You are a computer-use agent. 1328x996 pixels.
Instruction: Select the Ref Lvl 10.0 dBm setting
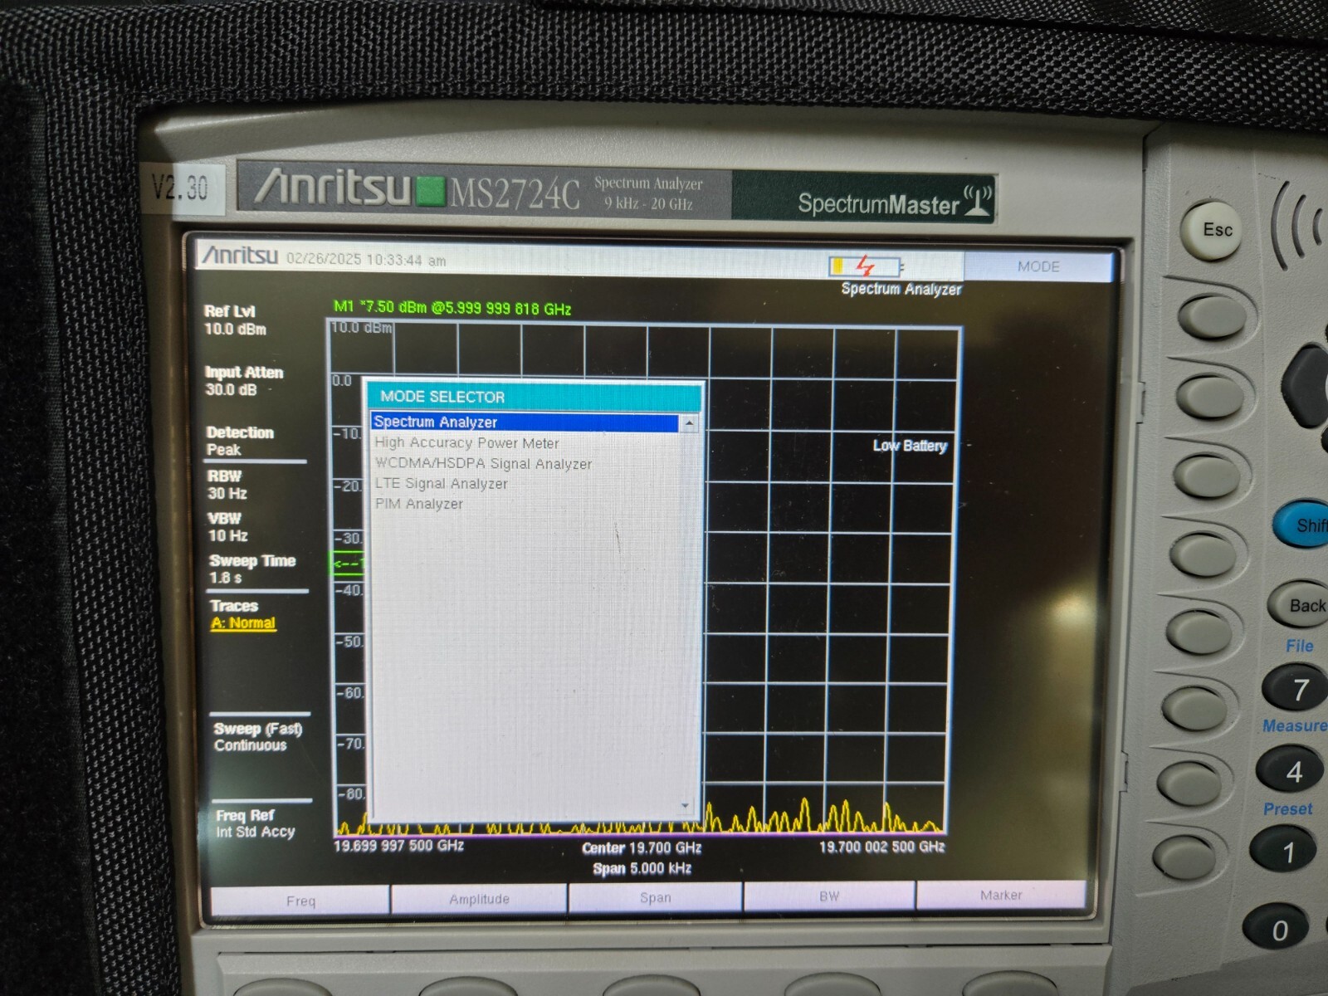235,320
